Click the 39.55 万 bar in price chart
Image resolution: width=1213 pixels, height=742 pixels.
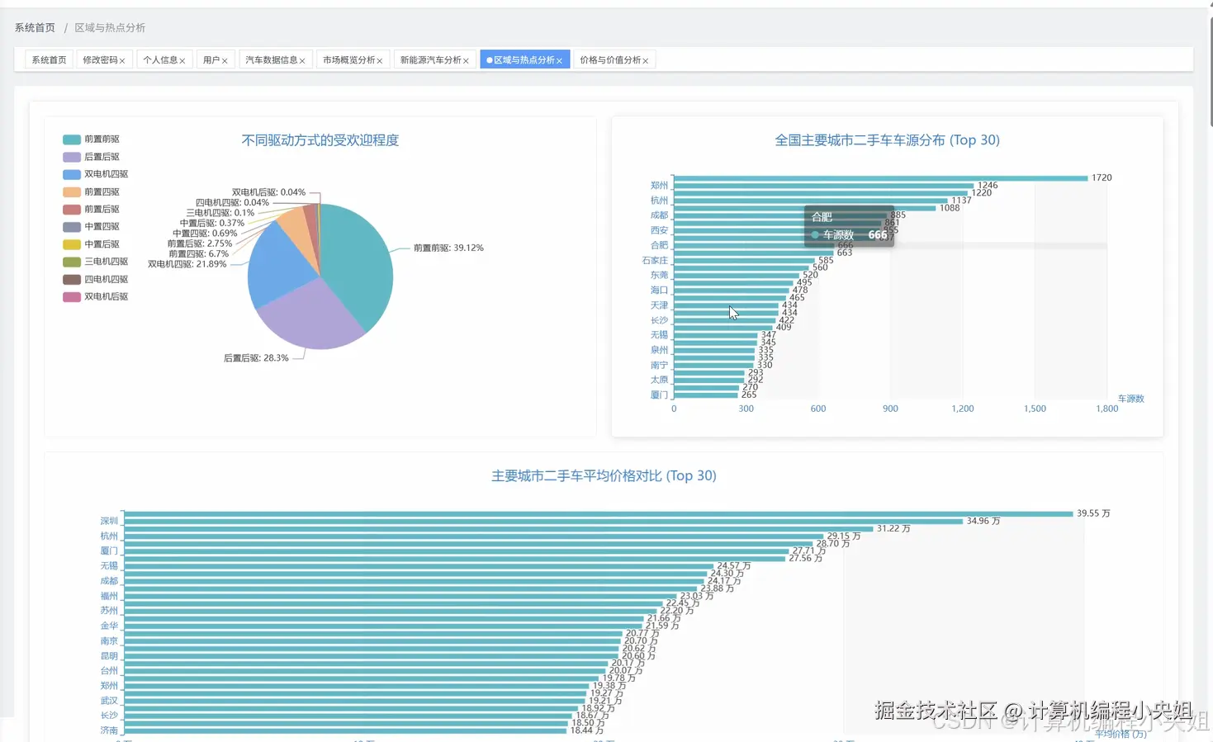tap(599, 513)
